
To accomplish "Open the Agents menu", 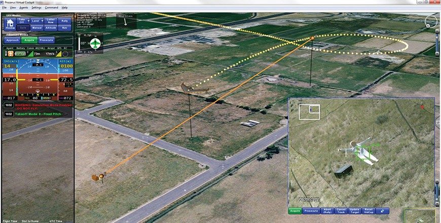I will pyautogui.click(x=23, y=8).
